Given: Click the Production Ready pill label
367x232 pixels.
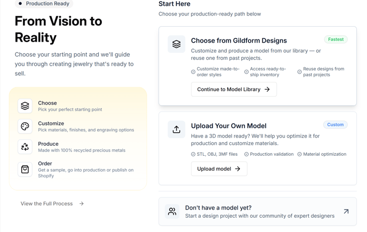Looking at the screenshot, I should [44, 4].
